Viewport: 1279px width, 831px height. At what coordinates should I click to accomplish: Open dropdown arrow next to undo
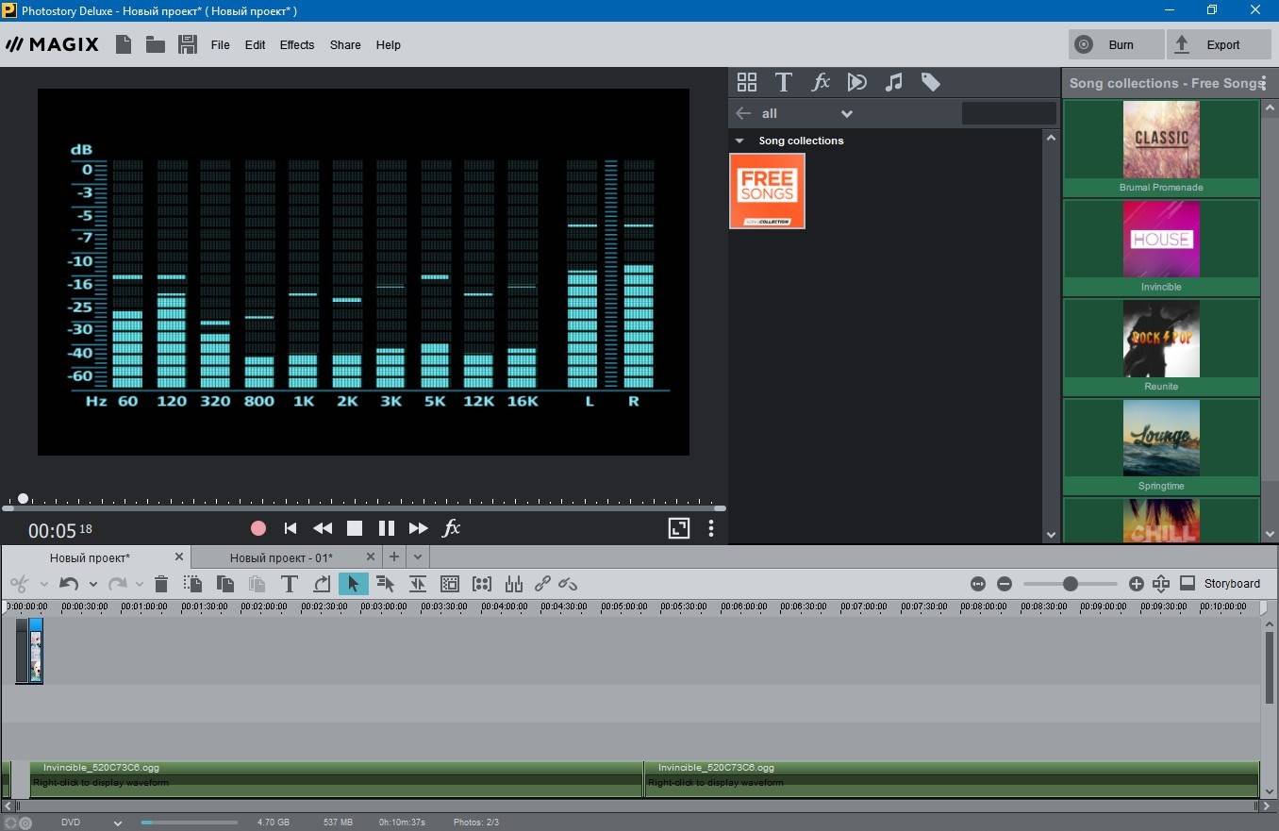pyautogui.click(x=91, y=584)
